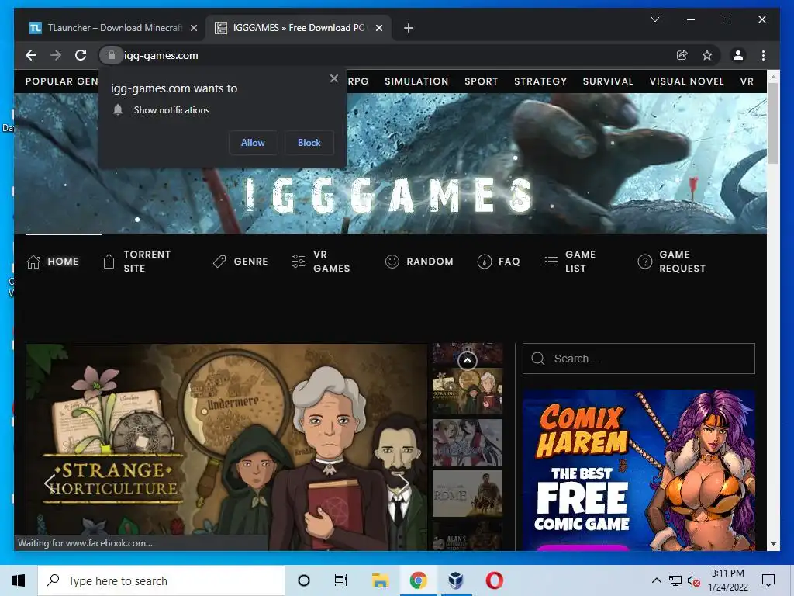Click the FAQ info icon
794x596 pixels.
point(484,262)
